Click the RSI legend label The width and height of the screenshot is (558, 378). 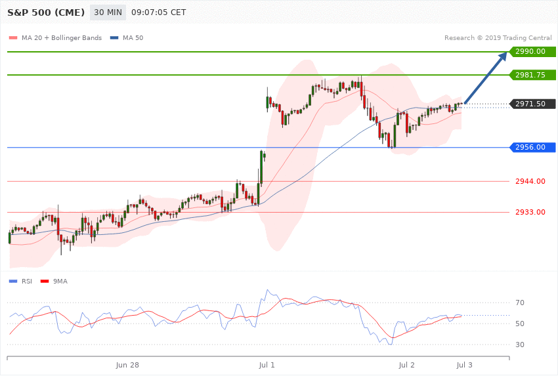pos(27,282)
